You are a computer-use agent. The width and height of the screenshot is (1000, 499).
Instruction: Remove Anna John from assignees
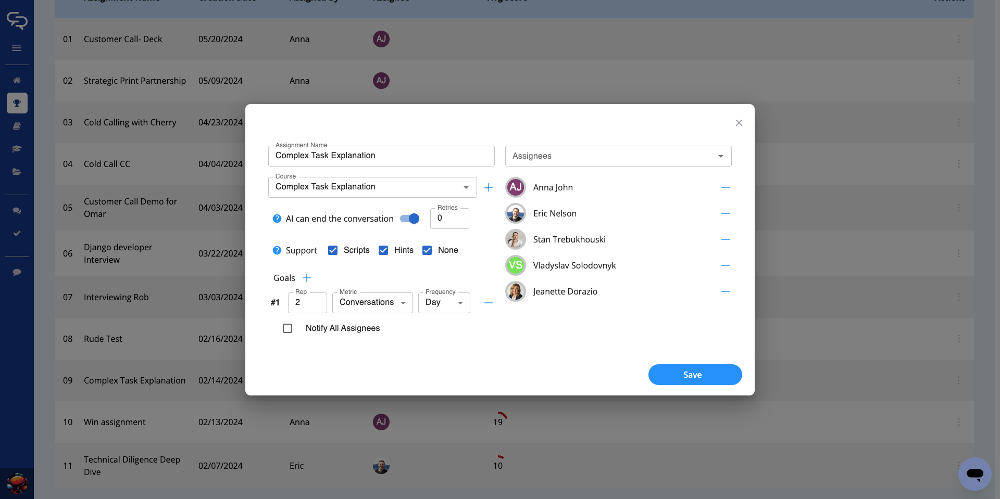[x=725, y=187]
